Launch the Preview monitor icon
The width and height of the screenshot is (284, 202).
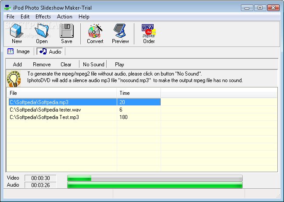(120, 33)
